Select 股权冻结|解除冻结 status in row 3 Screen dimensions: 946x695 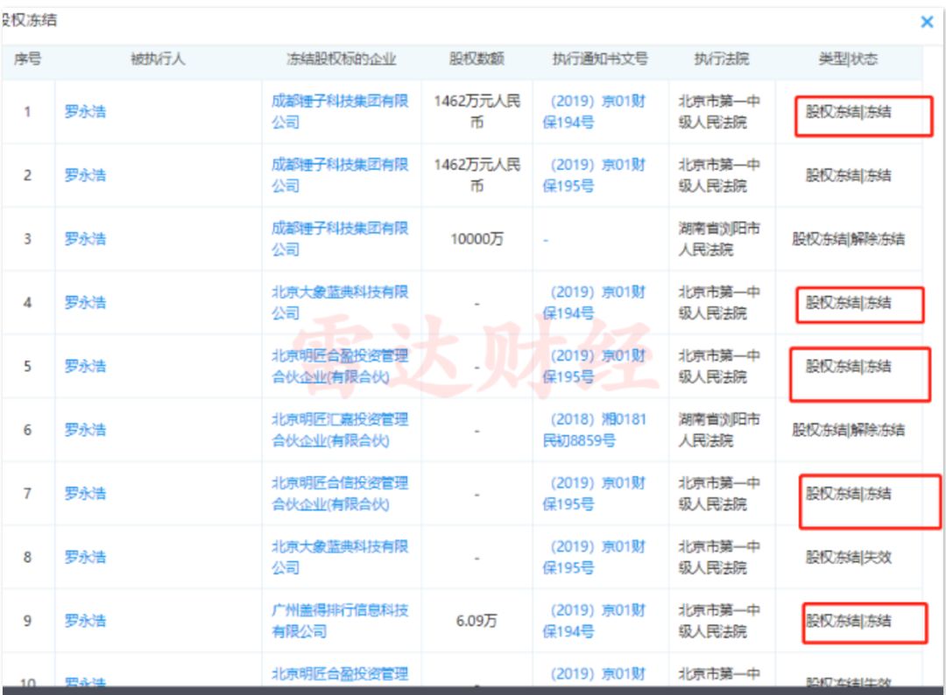coord(848,239)
